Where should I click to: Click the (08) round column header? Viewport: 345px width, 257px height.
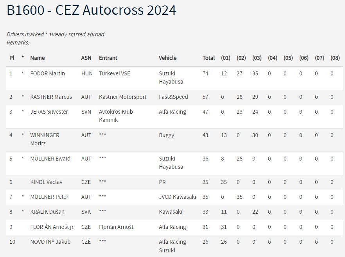click(335, 58)
